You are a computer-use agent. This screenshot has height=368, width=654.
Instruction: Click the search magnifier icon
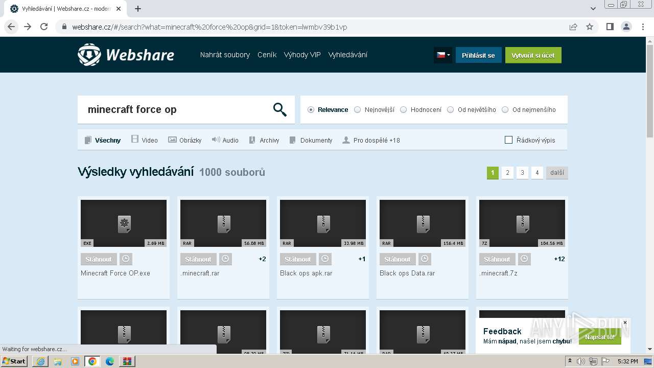(280, 109)
